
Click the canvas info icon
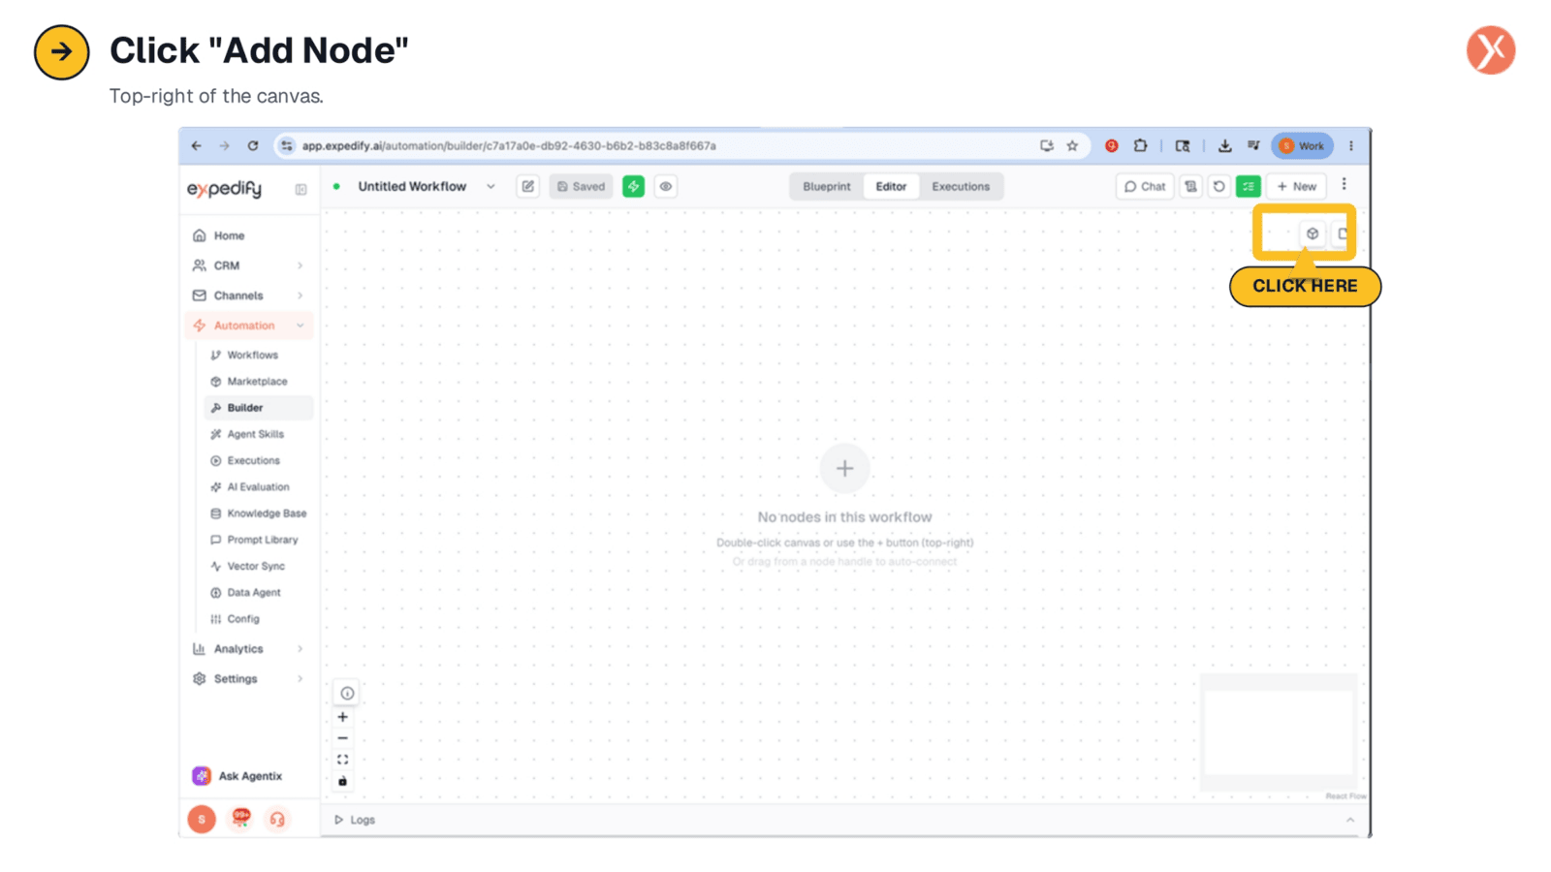click(x=347, y=693)
